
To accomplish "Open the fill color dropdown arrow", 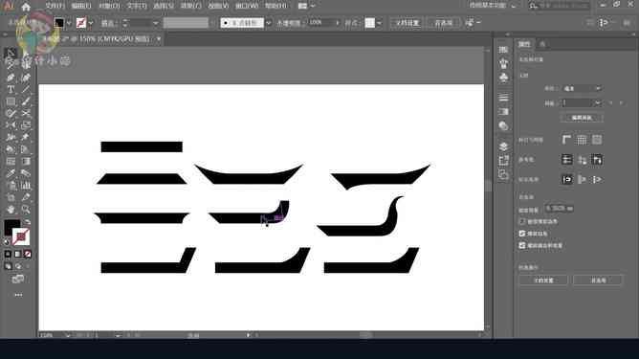I will tap(68, 23).
